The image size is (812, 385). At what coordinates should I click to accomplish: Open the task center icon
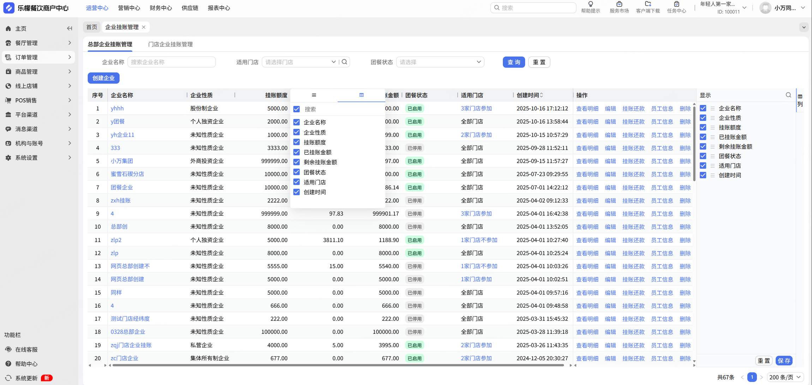(x=676, y=4)
